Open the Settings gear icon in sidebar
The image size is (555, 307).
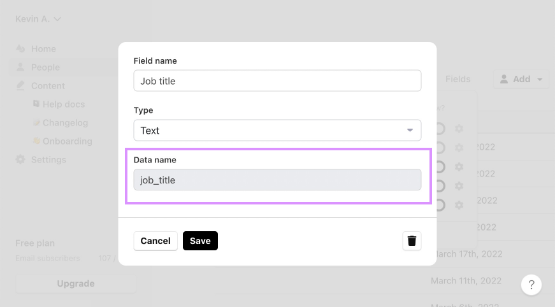pos(20,160)
